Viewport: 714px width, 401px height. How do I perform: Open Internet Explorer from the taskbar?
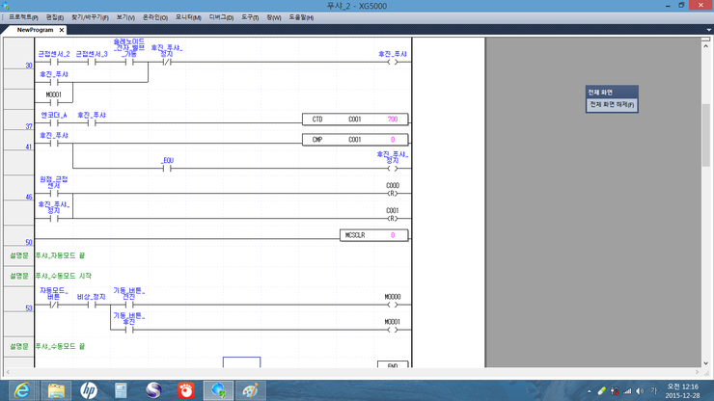pos(21,389)
